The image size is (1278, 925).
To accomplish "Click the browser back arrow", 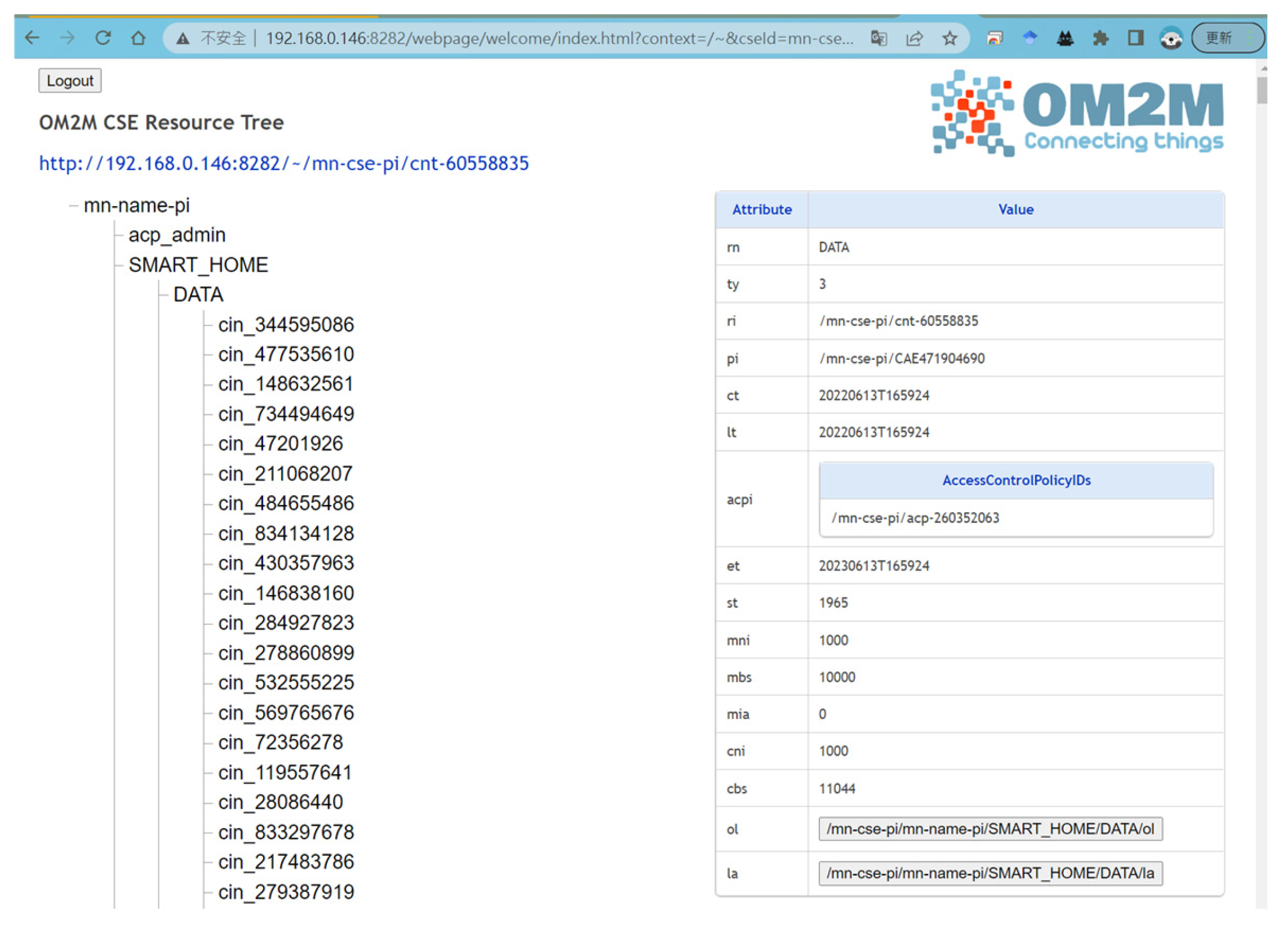I will tap(32, 38).
